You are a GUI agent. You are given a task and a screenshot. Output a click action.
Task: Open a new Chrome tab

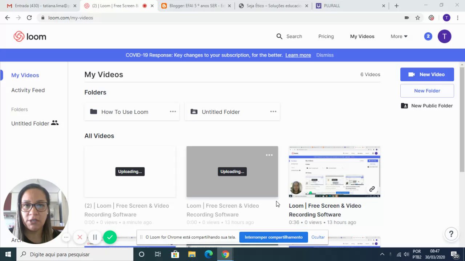396,6
